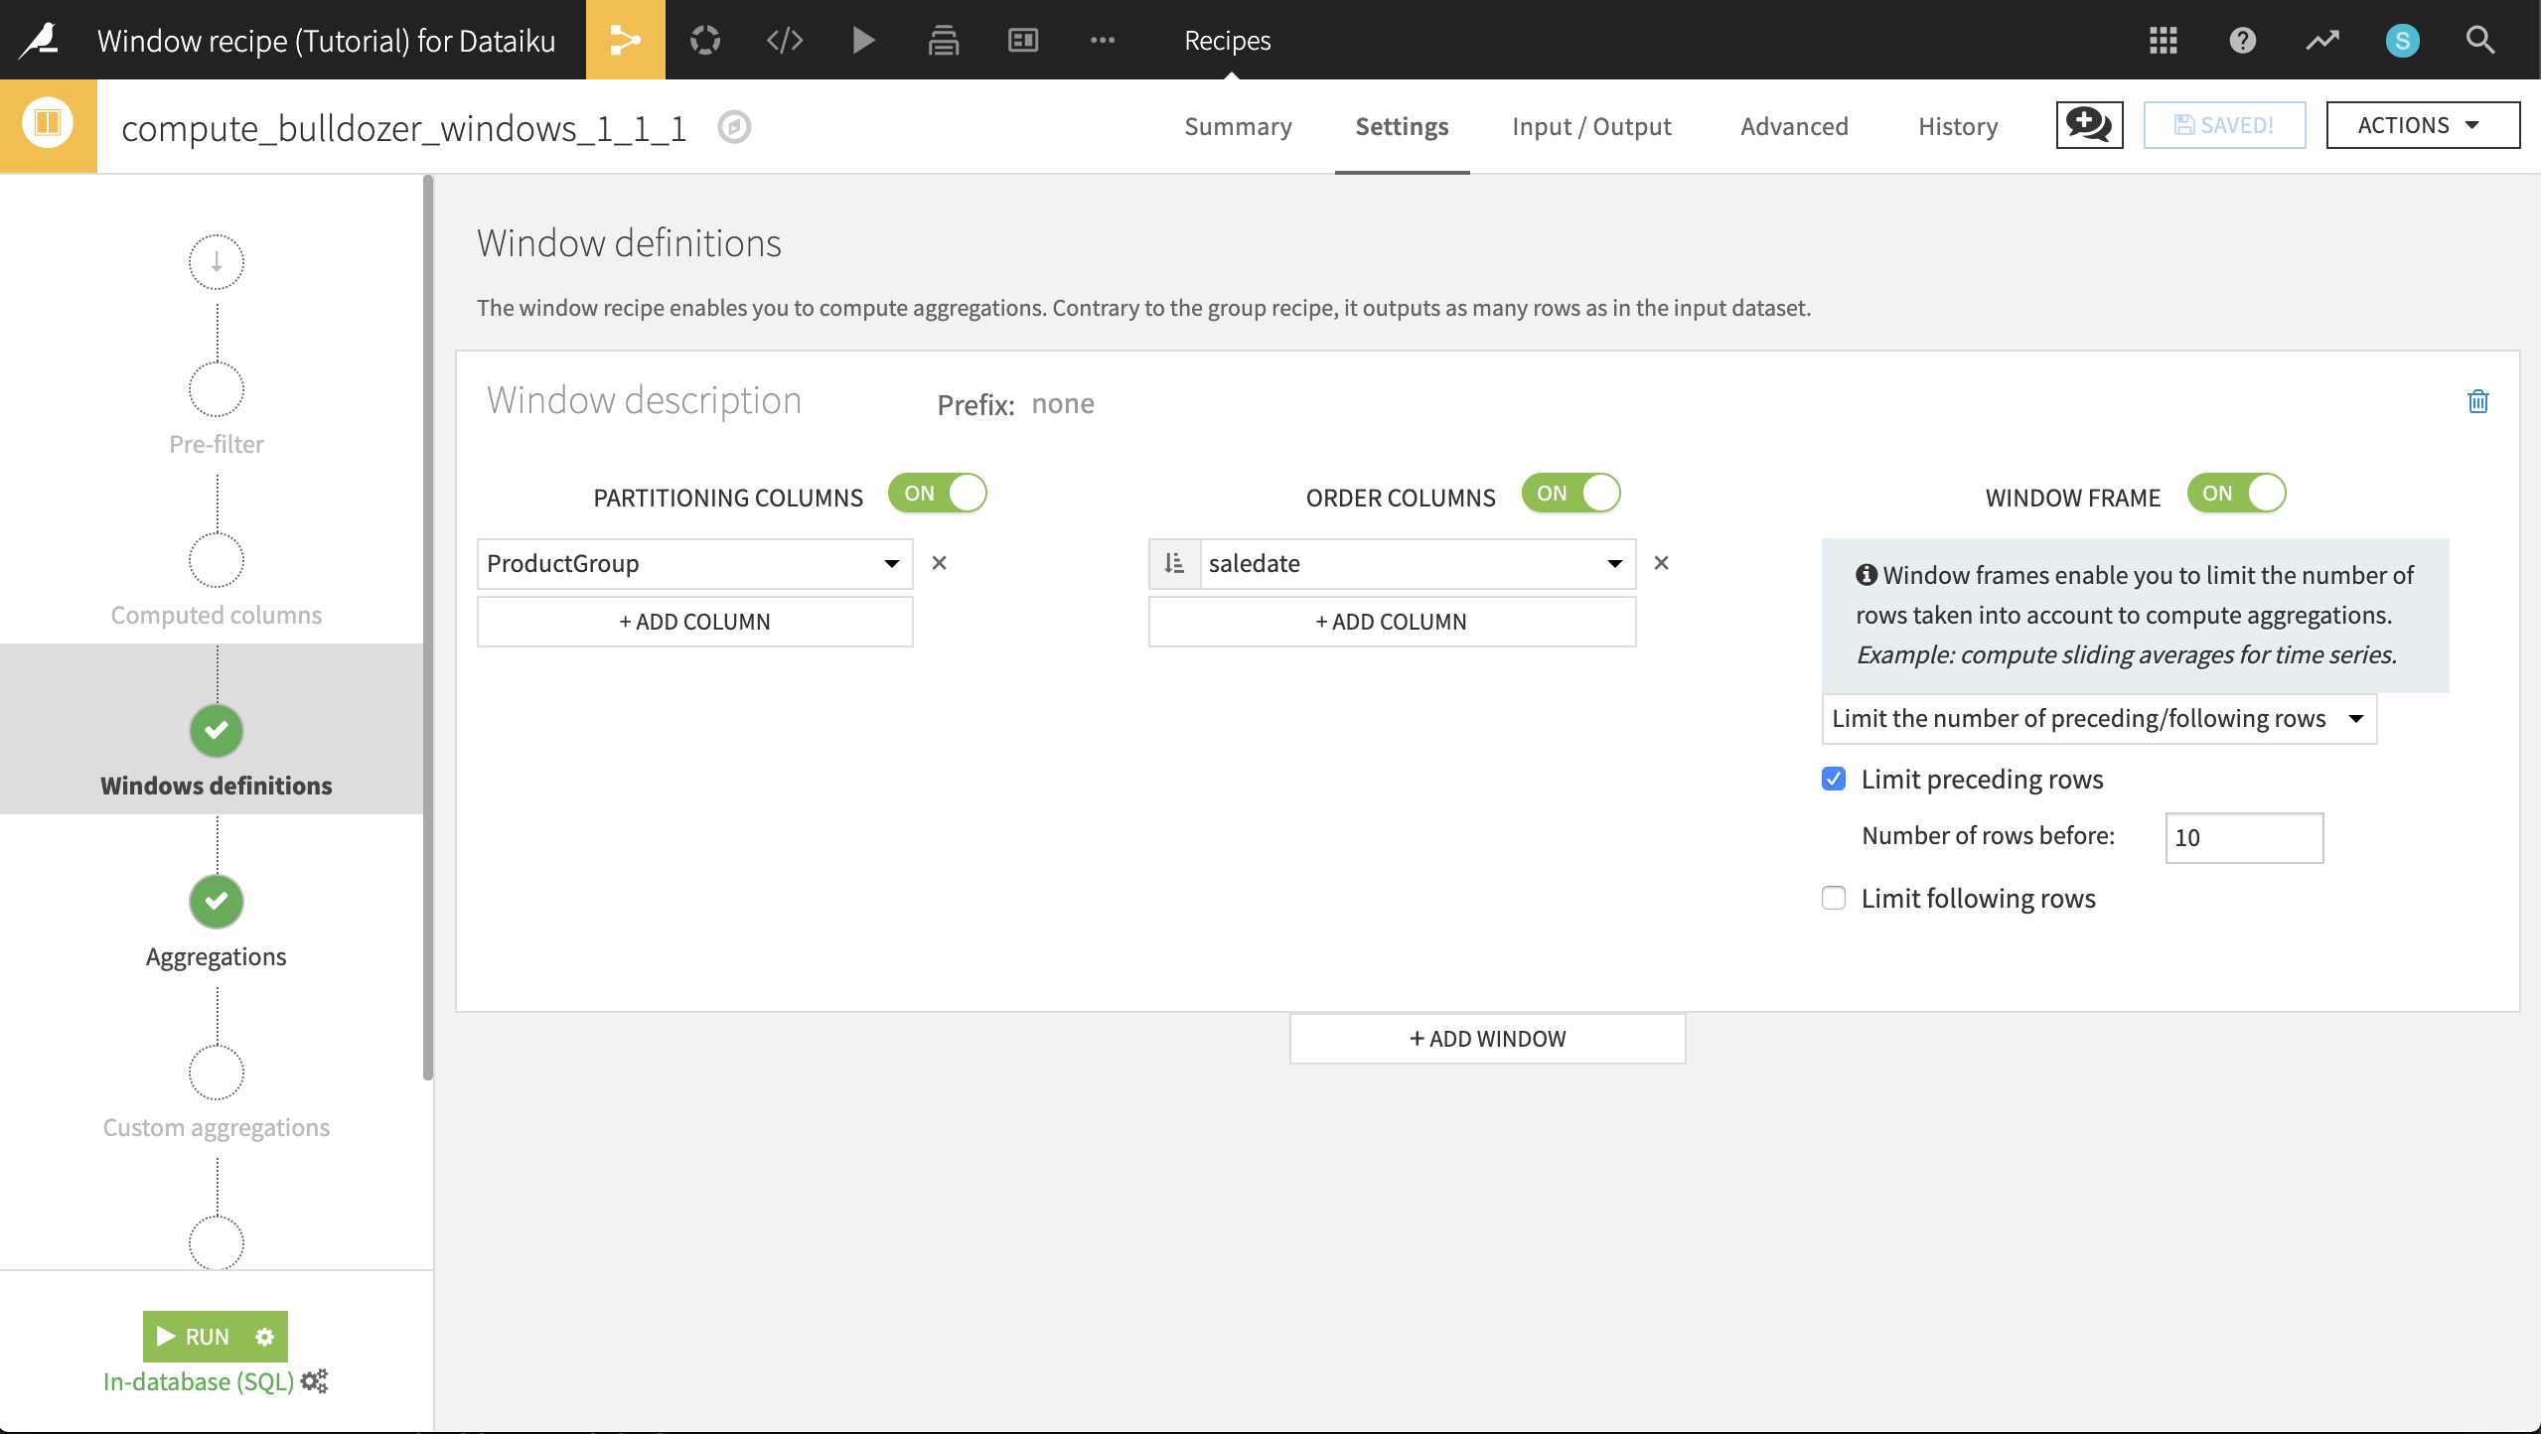Click the recipe settings gear icon

tap(265, 1335)
